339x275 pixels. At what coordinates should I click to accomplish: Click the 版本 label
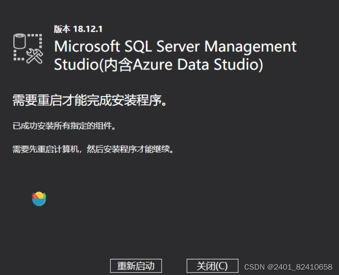coord(62,29)
